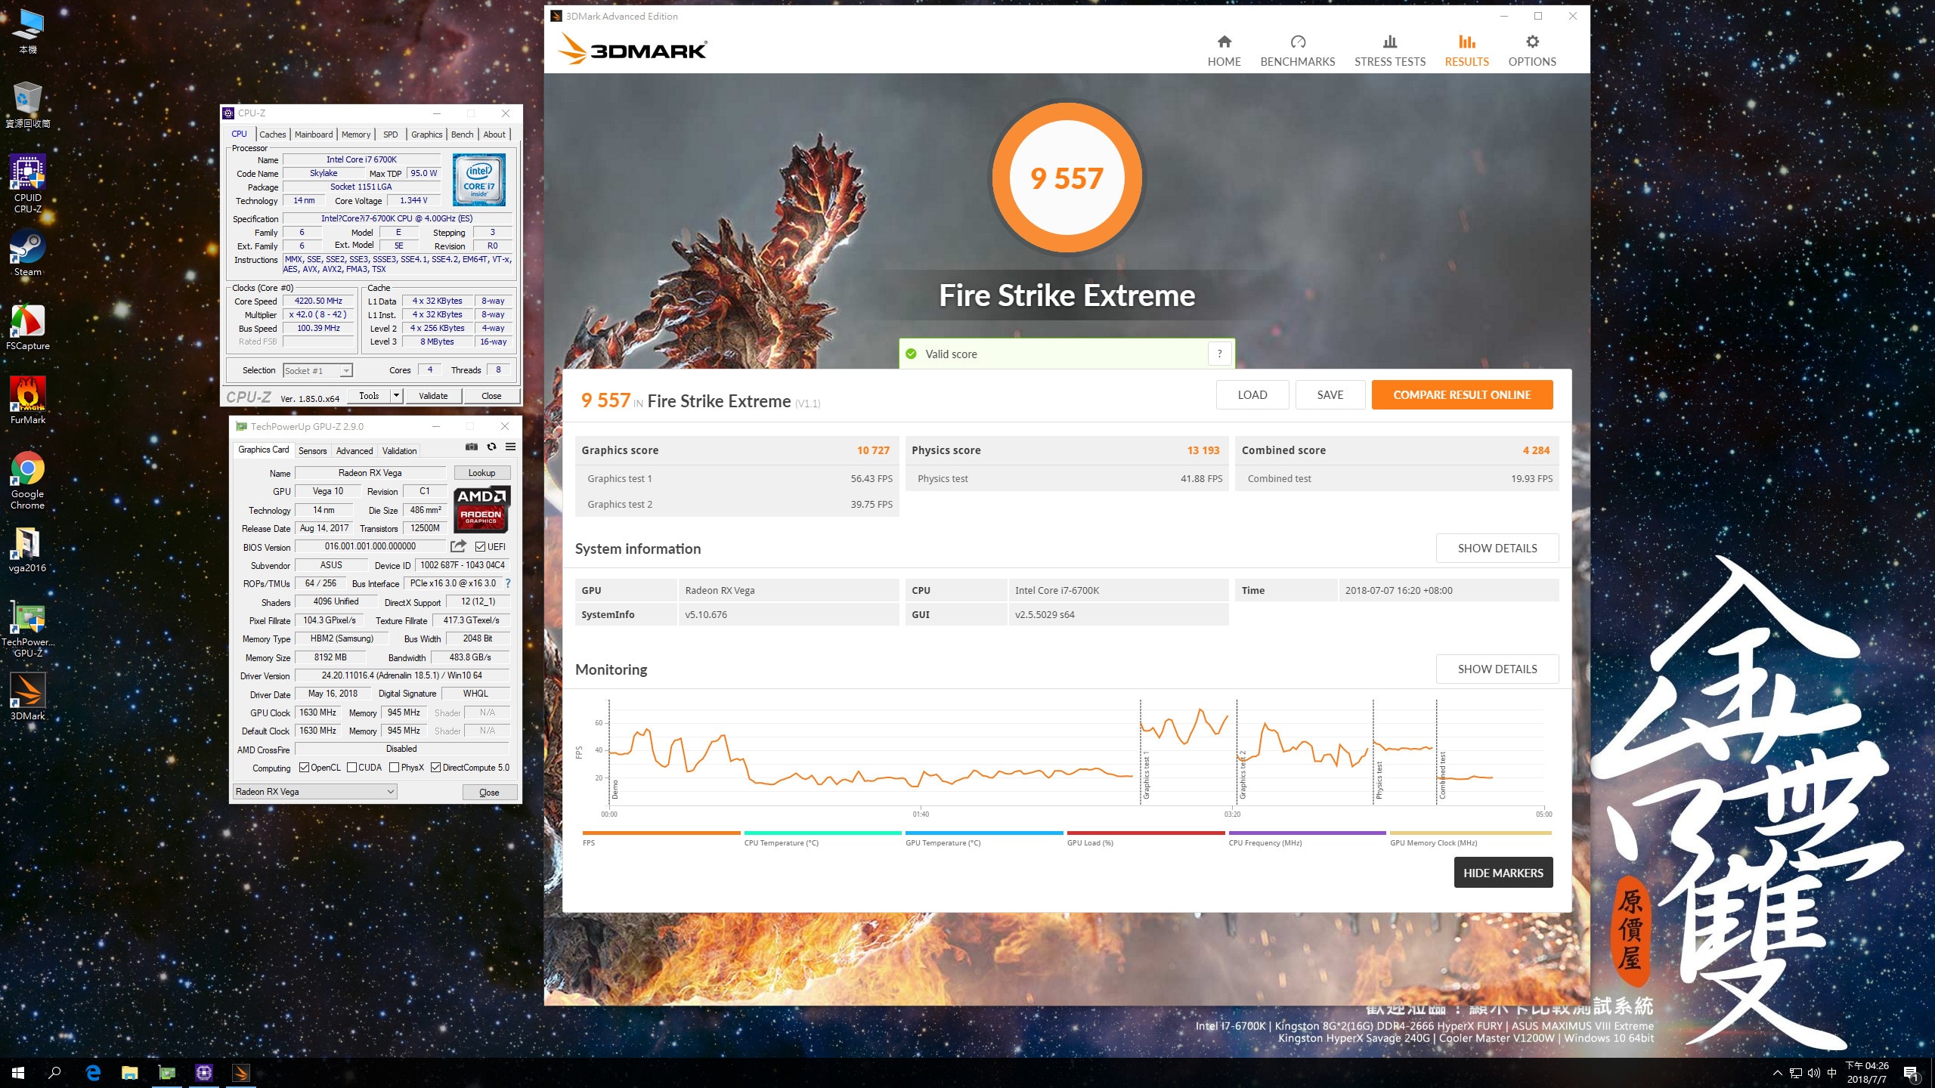
Task: Open the GPU-Z hamburger menu
Action: point(511,447)
